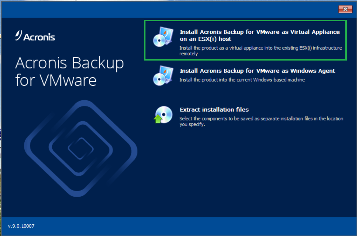Click the text 'Install the product as a virtual appliance' description
Image resolution: width=357 pixels, height=236 pixels.
[261, 51]
